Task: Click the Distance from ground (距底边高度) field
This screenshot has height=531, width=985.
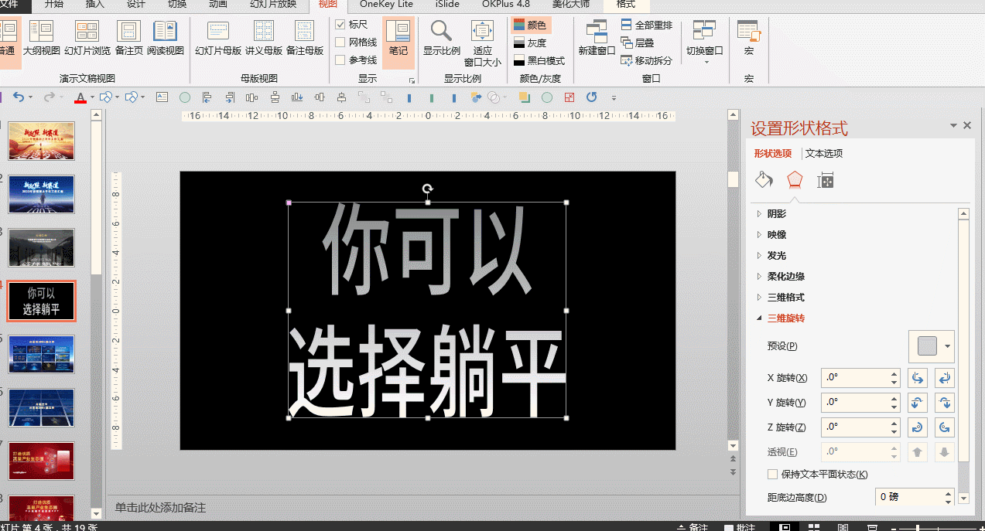Action: (x=908, y=497)
